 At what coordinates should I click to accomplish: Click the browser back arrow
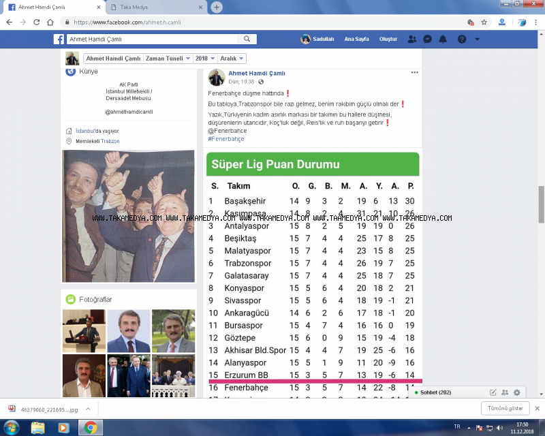point(10,22)
